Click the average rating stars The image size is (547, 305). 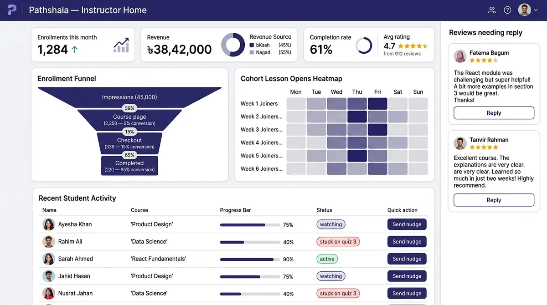(x=413, y=46)
